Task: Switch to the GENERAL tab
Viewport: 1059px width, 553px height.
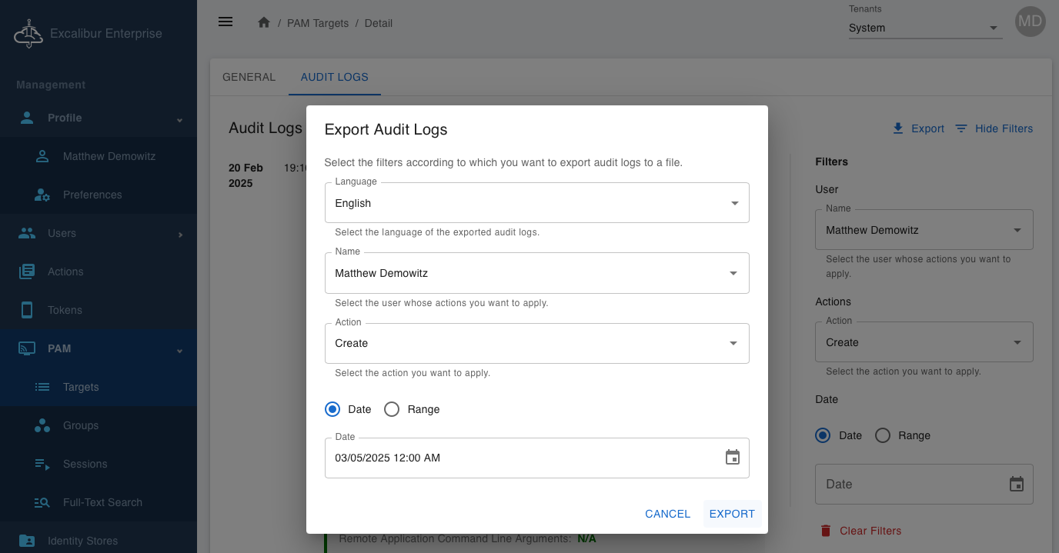Action: (x=249, y=77)
